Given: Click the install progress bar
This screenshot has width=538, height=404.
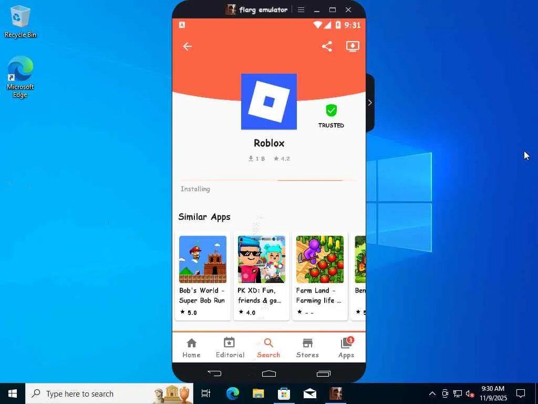Looking at the screenshot, I should coord(269,180).
